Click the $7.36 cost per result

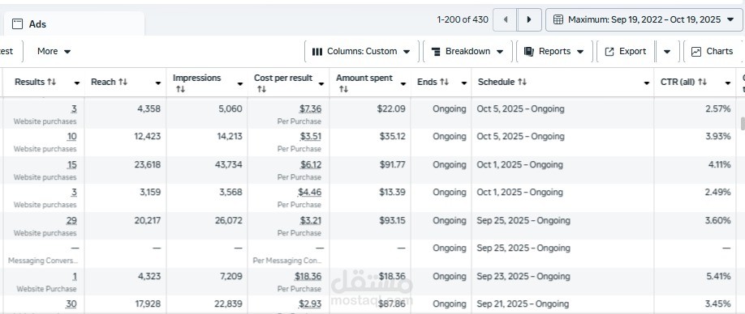[x=310, y=109]
